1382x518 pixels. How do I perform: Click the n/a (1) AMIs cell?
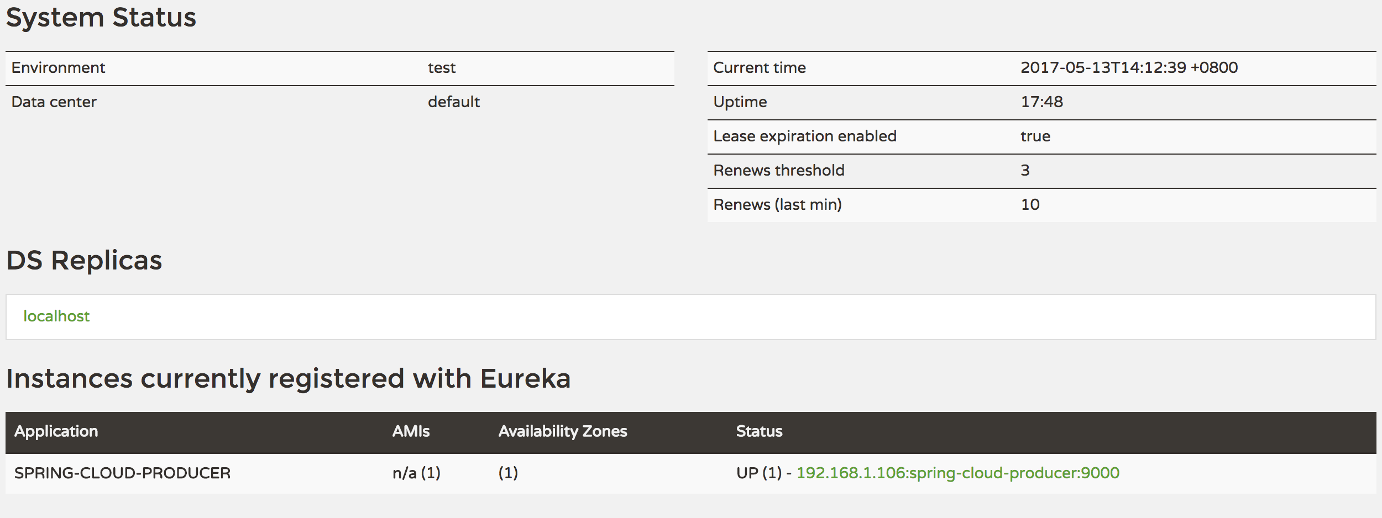pyautogui.click(x=416, y=473)
